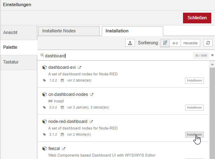Image resolution: width=215 pixels, height=159 pixels.
Task: Clear the dashboard search text
Action: 212,55
